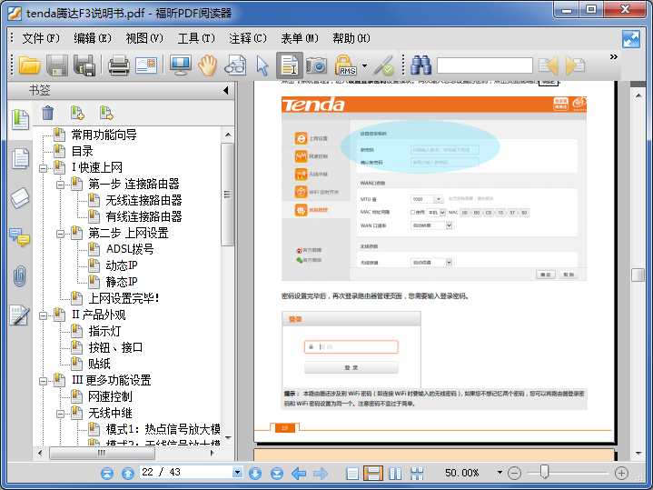653x490 pixels.
Task: Click the find next arrow icon
Action: click(575, 65)
